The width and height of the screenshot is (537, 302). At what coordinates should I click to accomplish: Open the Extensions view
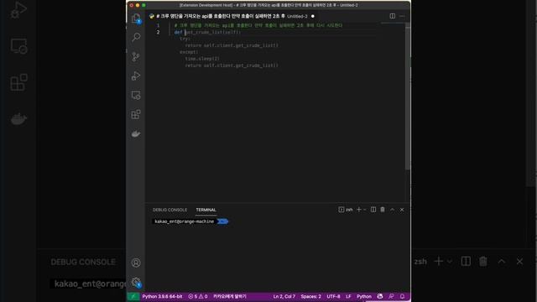[136, 114]
